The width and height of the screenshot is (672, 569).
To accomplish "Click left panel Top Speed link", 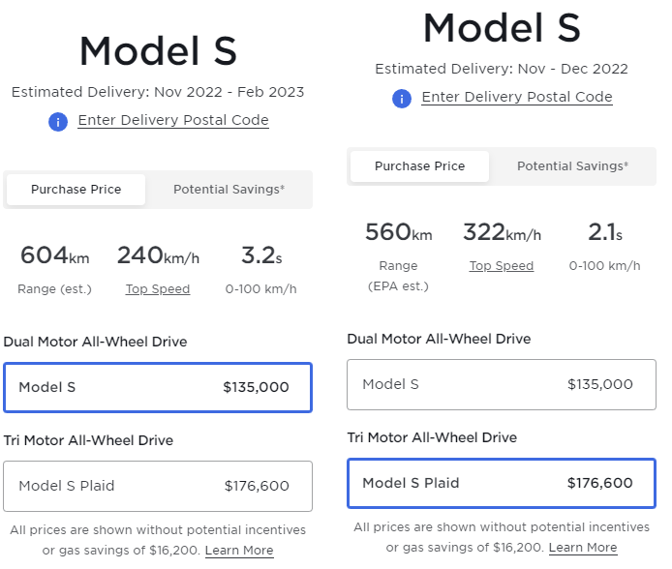I will click(158, 289).
